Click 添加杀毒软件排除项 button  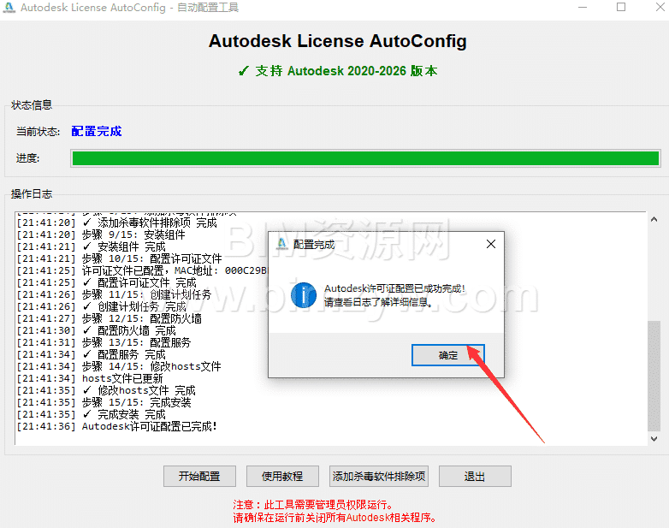click(378, 477)
